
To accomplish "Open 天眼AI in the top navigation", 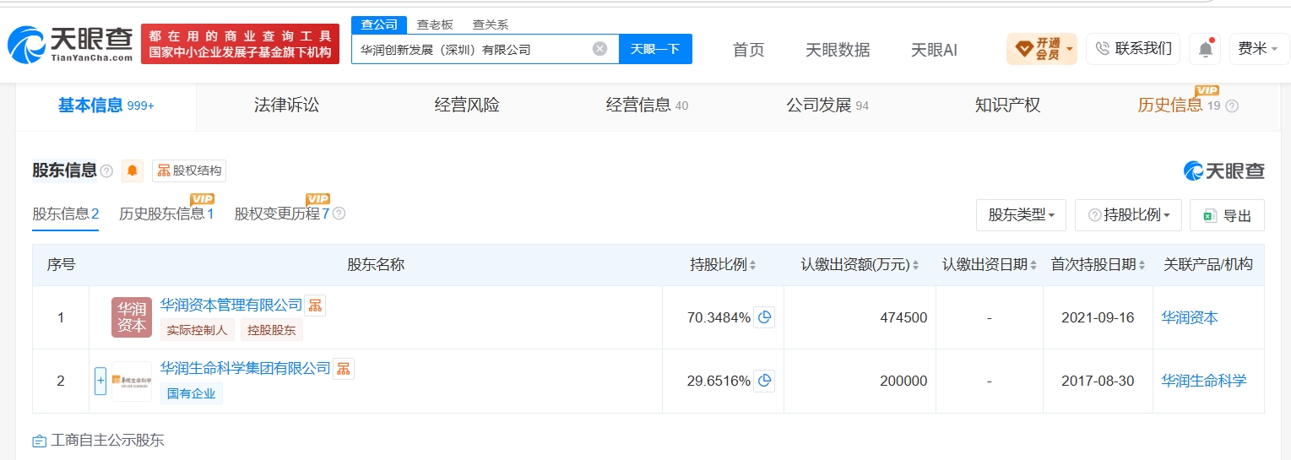I will point(934,50).
